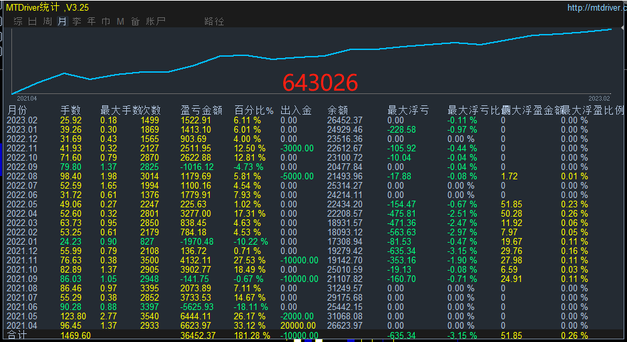Click loss value -1016.12
The height and width of the screenshot is (342, 627).
(197, 167)
